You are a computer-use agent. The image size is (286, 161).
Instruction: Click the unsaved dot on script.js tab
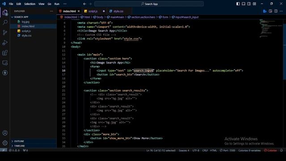(x=104, y=11)
